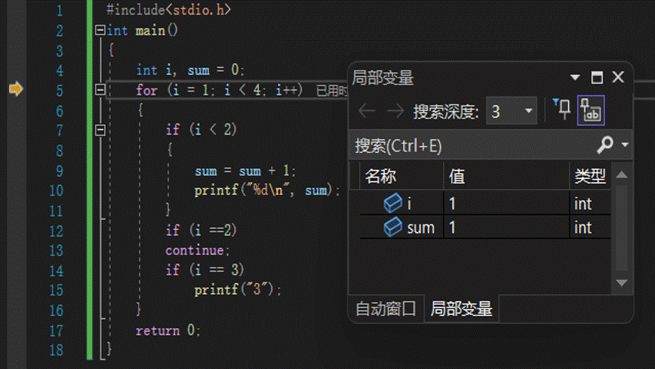The width and height of the screenshot is (655, 369).
Task: Click the int type cell for sum
Action: coord(590,228)
